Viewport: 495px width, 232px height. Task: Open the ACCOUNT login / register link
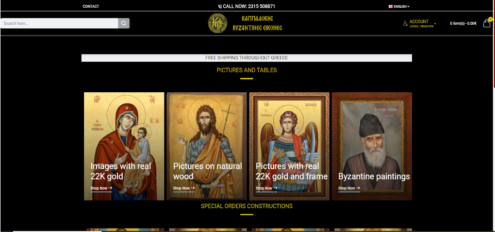[x=421, y=23]
